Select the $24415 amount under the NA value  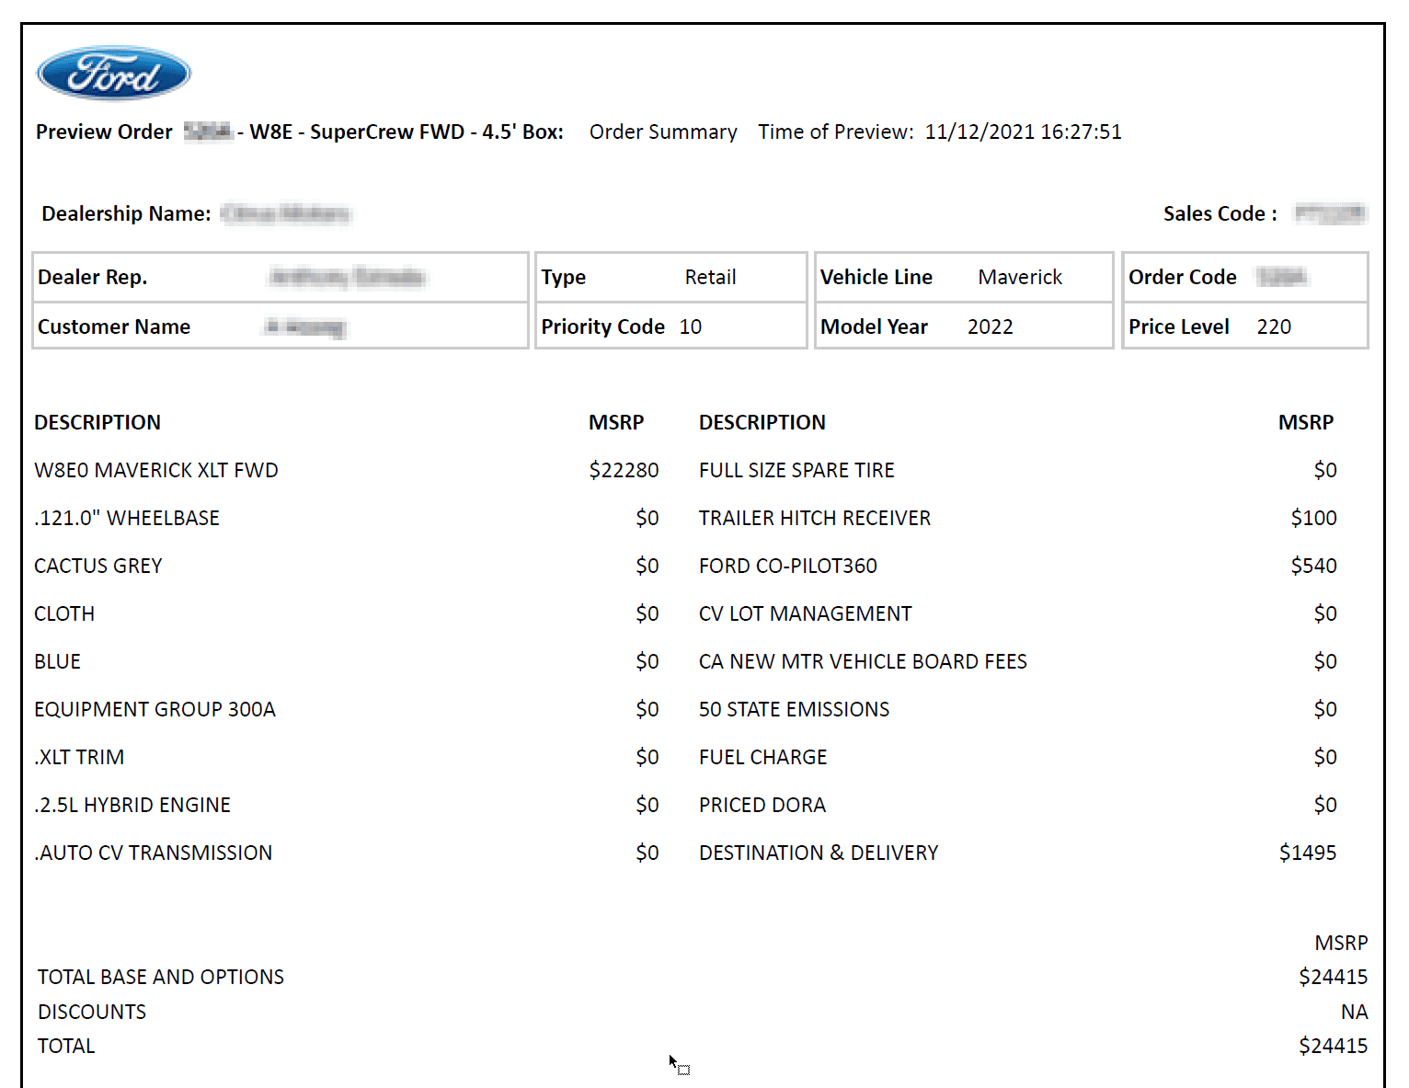(1334, 1047)
